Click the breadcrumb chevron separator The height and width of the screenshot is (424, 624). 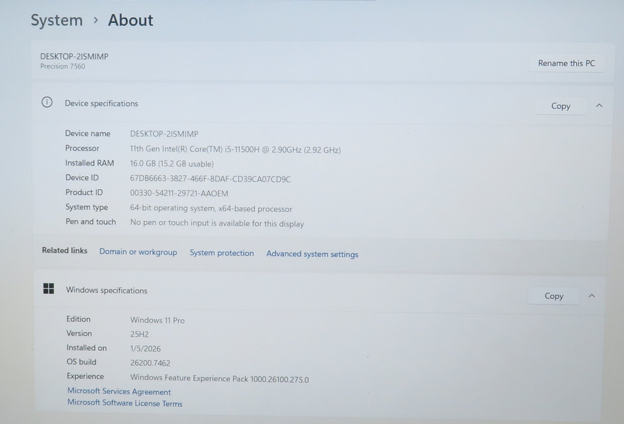tap(96, 20)
